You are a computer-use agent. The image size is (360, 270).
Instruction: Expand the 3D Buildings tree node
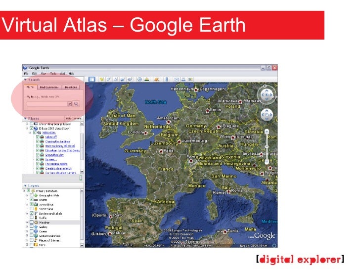tap(27, 204)
